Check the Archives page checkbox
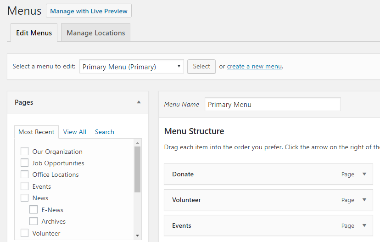 [x=34, y=221]
